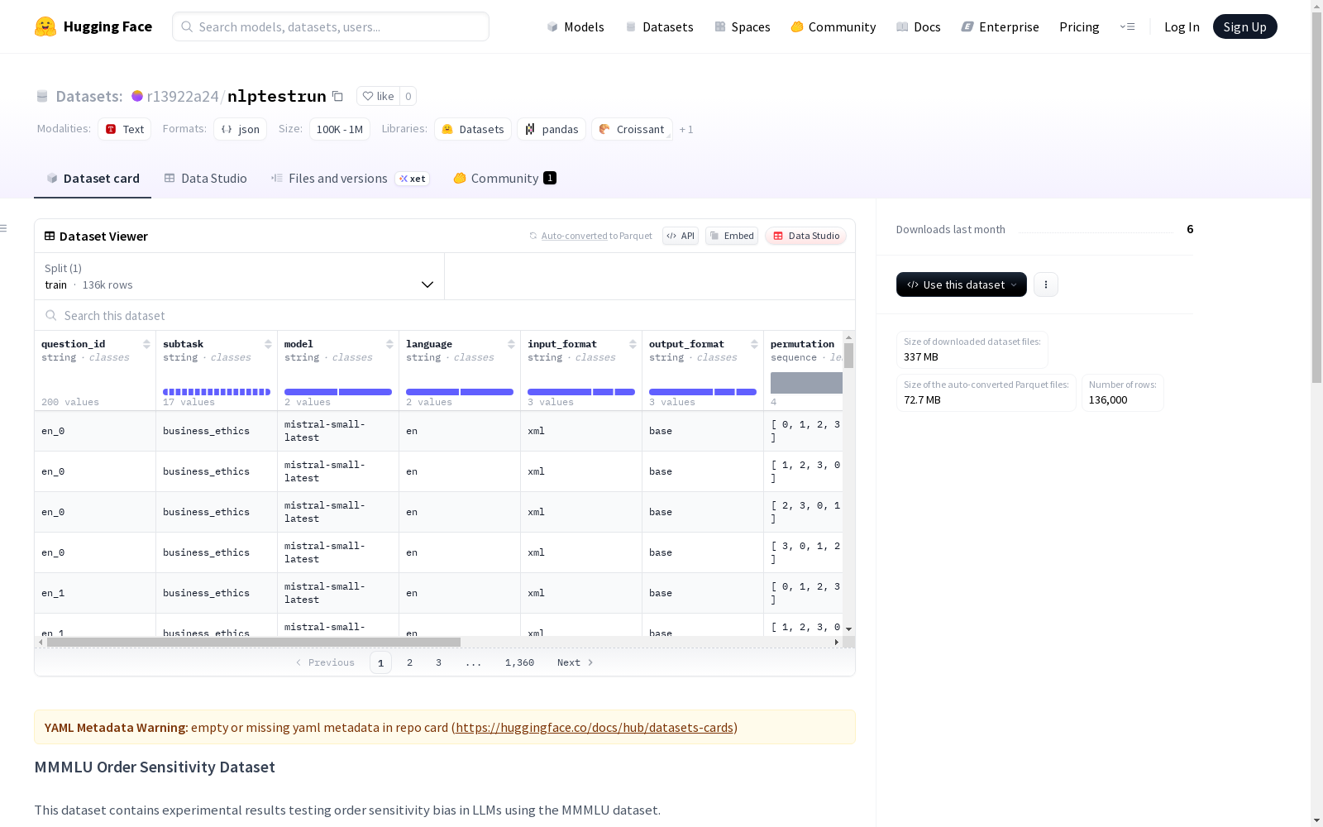
Task: Focus the Search this dataset field
Action: [445, 316]
